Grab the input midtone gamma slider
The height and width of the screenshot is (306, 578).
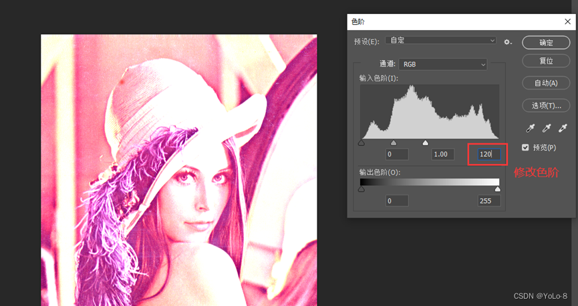pyautogui.click(x=394, y=143)
